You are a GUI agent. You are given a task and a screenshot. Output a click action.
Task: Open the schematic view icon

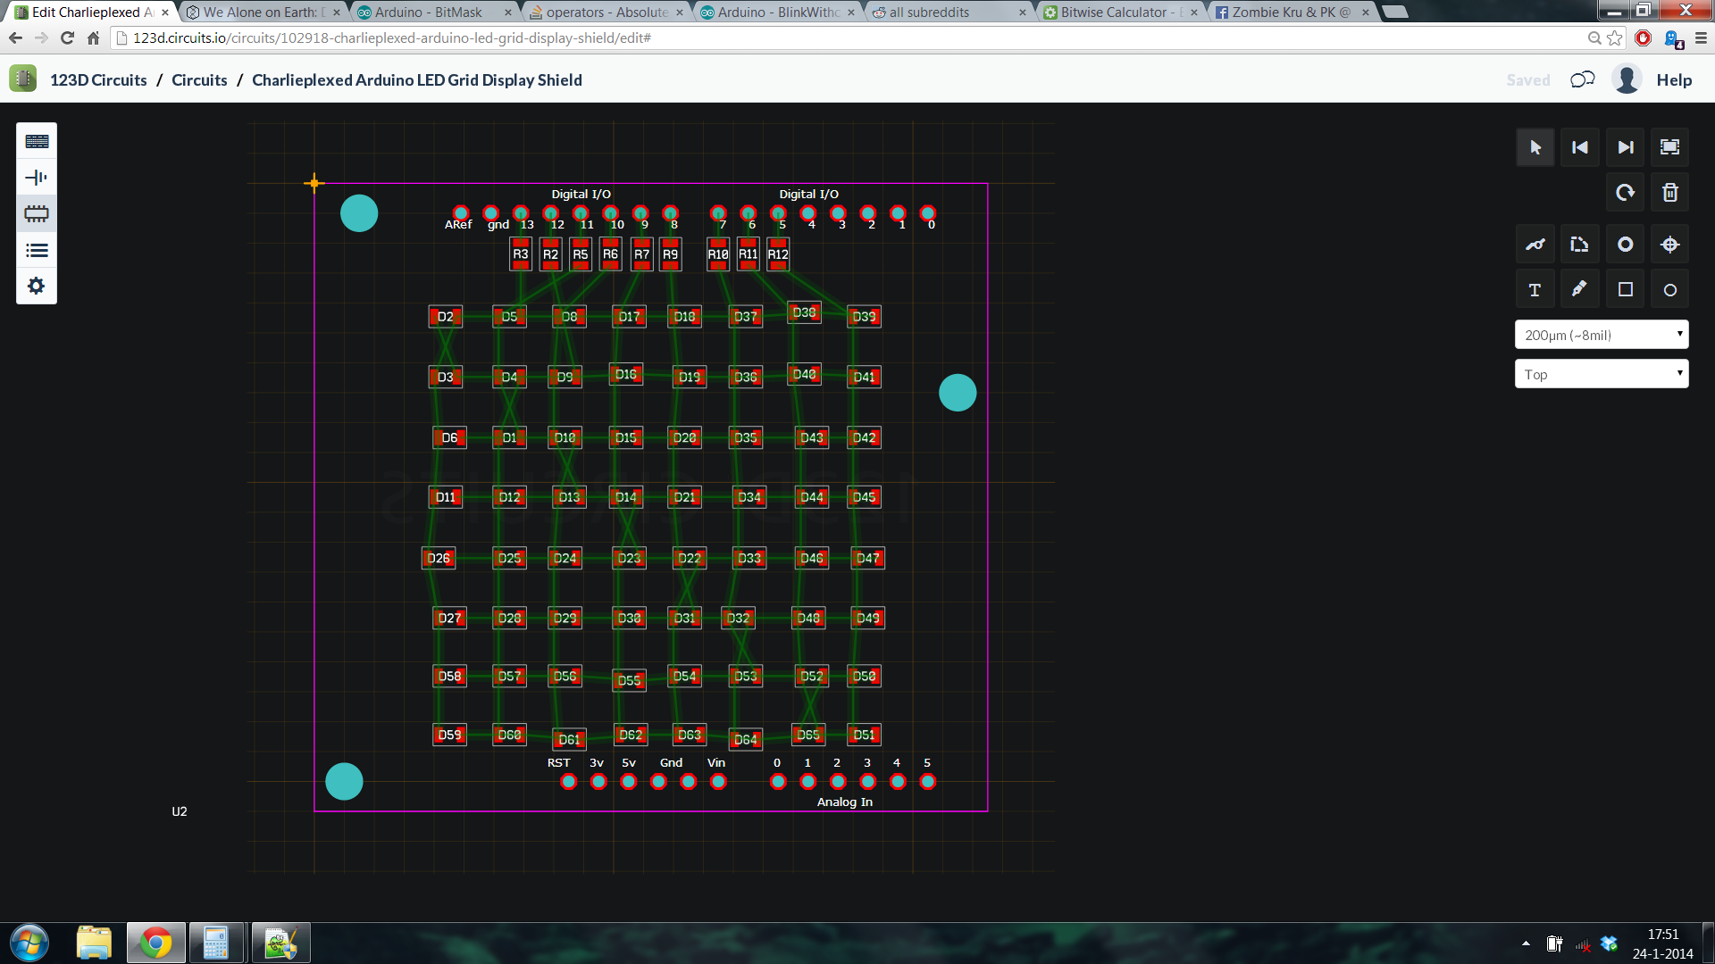coord(36,177)
